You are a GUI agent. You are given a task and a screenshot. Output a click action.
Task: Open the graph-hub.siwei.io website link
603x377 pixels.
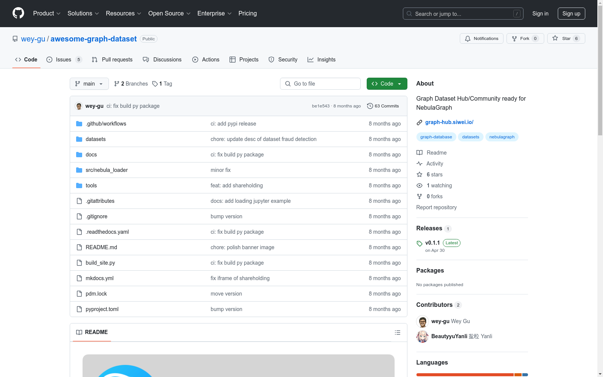click(449, 122)
